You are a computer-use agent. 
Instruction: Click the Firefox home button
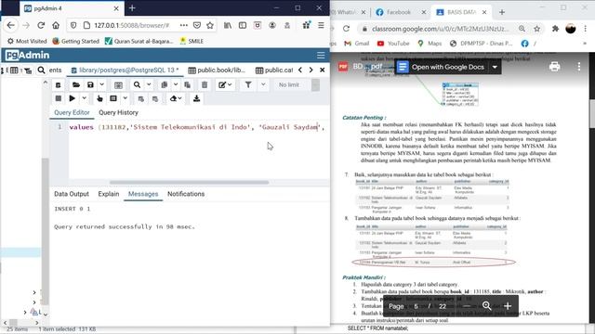pos(56,25)
